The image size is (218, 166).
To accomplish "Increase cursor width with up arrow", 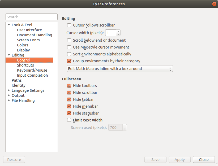I will coord(118,31).
